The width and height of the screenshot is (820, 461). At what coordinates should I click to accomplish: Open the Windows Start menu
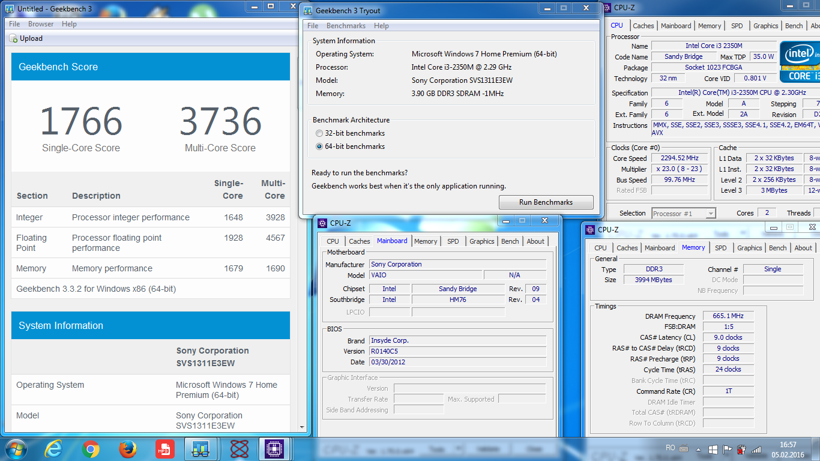click(15, 449)
